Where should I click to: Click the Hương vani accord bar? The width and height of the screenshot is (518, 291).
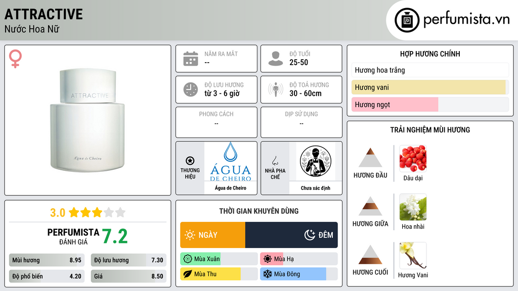coord(430,87)
